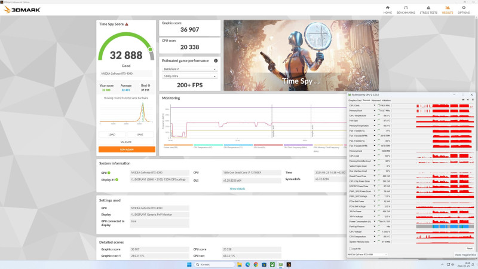Click the LOAD button

pyautogui.click(x=112, y=134)
